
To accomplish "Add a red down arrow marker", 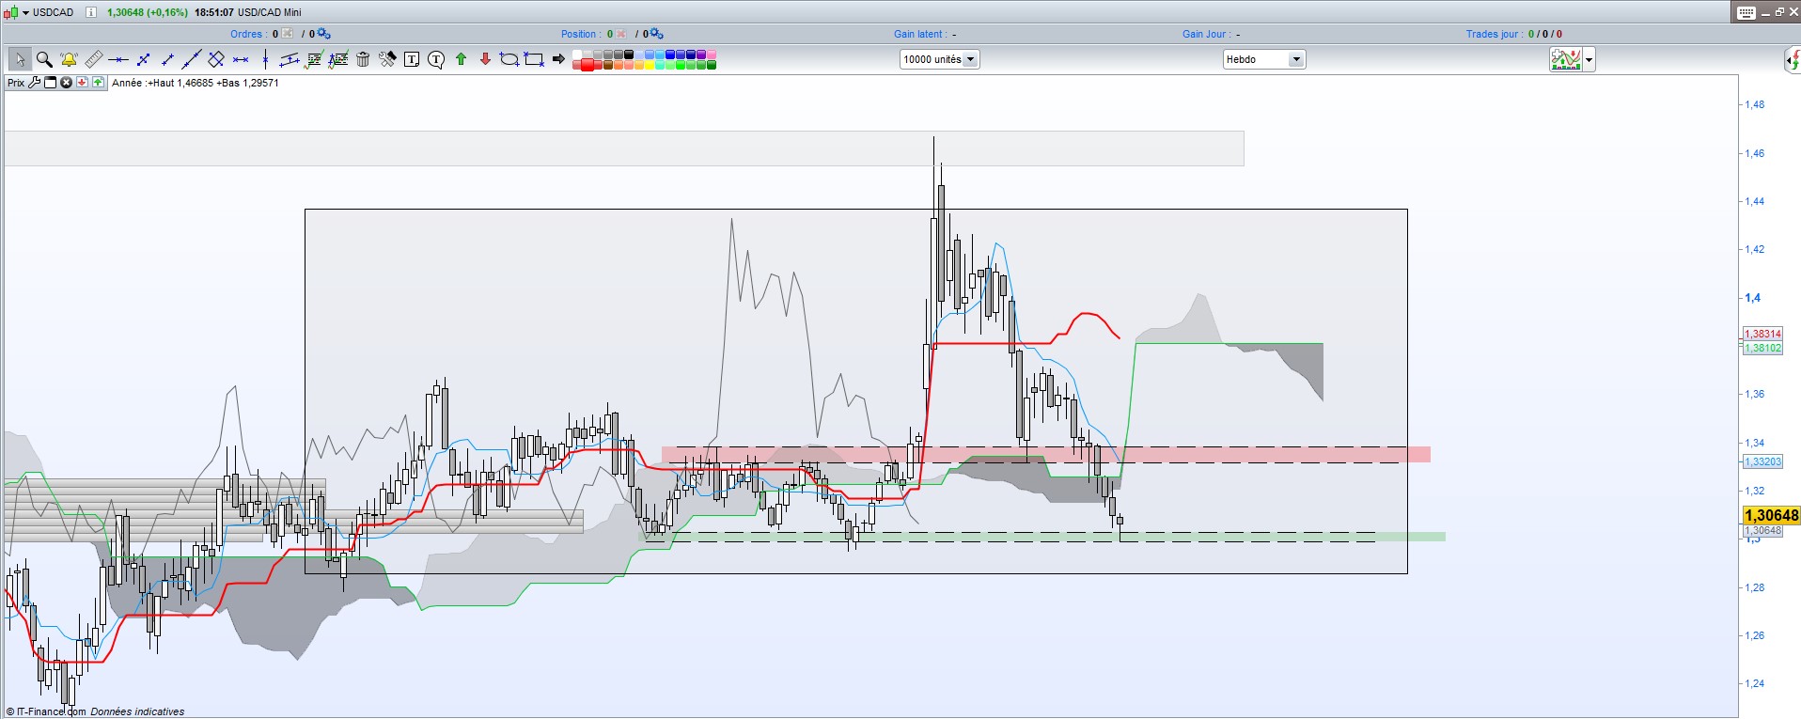I will pyautogui.click(x=485, y=59).
